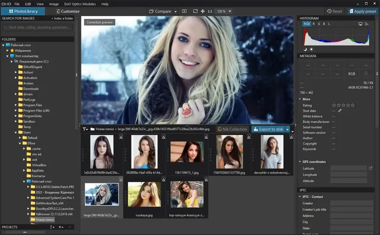Expand the Program Files folder

tap(16, 105)
